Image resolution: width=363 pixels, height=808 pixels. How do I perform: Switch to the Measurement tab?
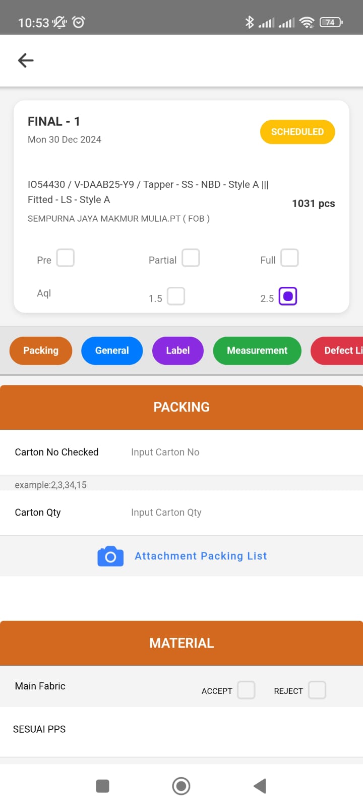(x=257, y=350)
